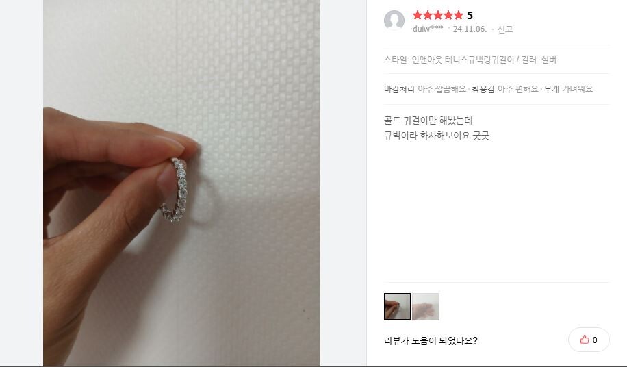Open the duiw*** reviewer name
Viewport: 627px width, 367px height.
tap(428, 29)
